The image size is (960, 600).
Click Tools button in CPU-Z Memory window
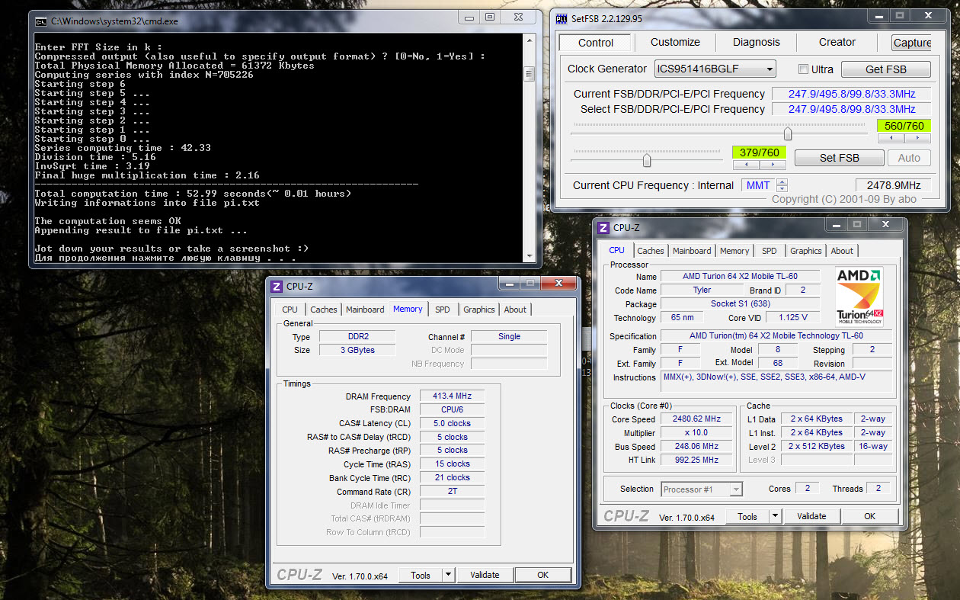point(421,576)
